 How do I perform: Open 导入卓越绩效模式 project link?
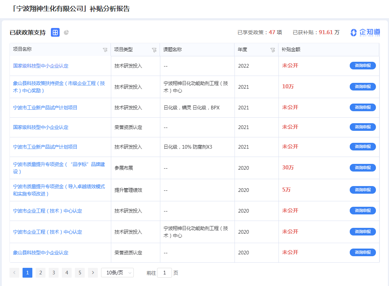click(x=59, y=190)
